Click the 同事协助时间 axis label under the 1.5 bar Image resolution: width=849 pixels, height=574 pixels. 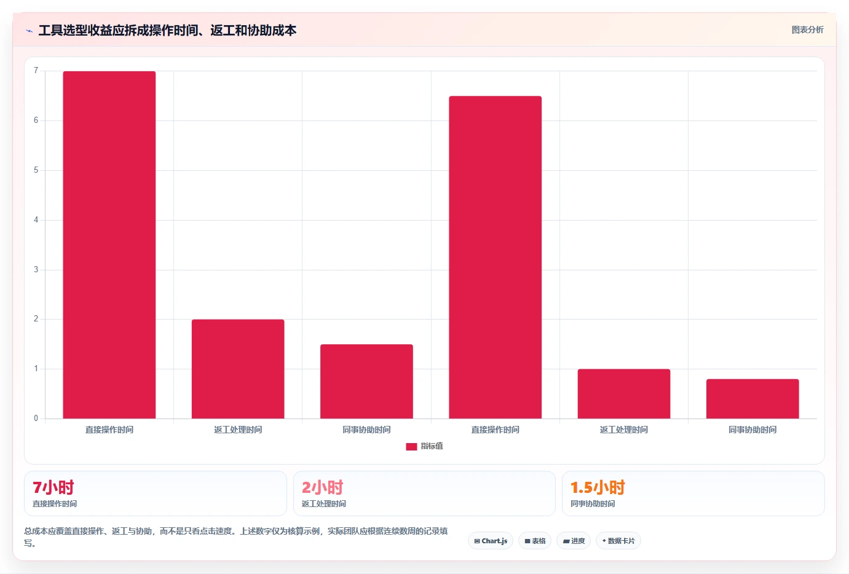[x=366, y=430]
